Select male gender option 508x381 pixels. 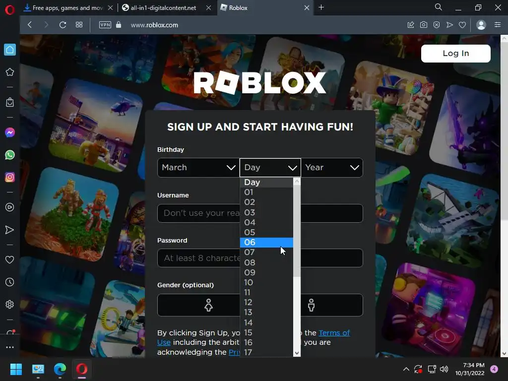(x=312, y=305)
